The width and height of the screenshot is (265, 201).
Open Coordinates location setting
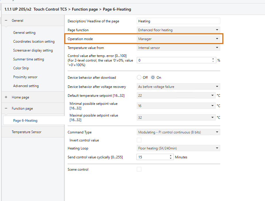point(34,42)
